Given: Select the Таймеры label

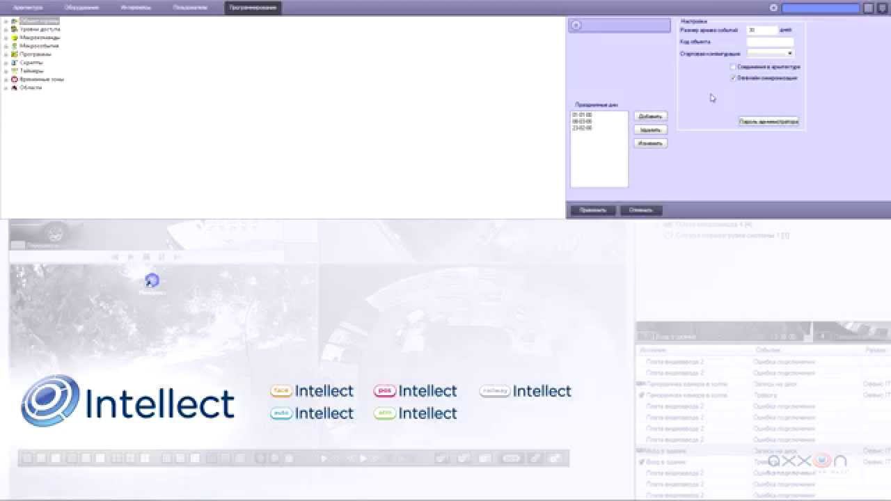Looking at the screenshot, I should [31, 71].
